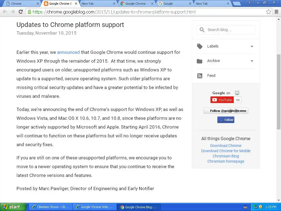Viewport: 281px width, 211px height.
Task: Click the date Tuesday, November 10, 2015
Action: pos(46,33)
